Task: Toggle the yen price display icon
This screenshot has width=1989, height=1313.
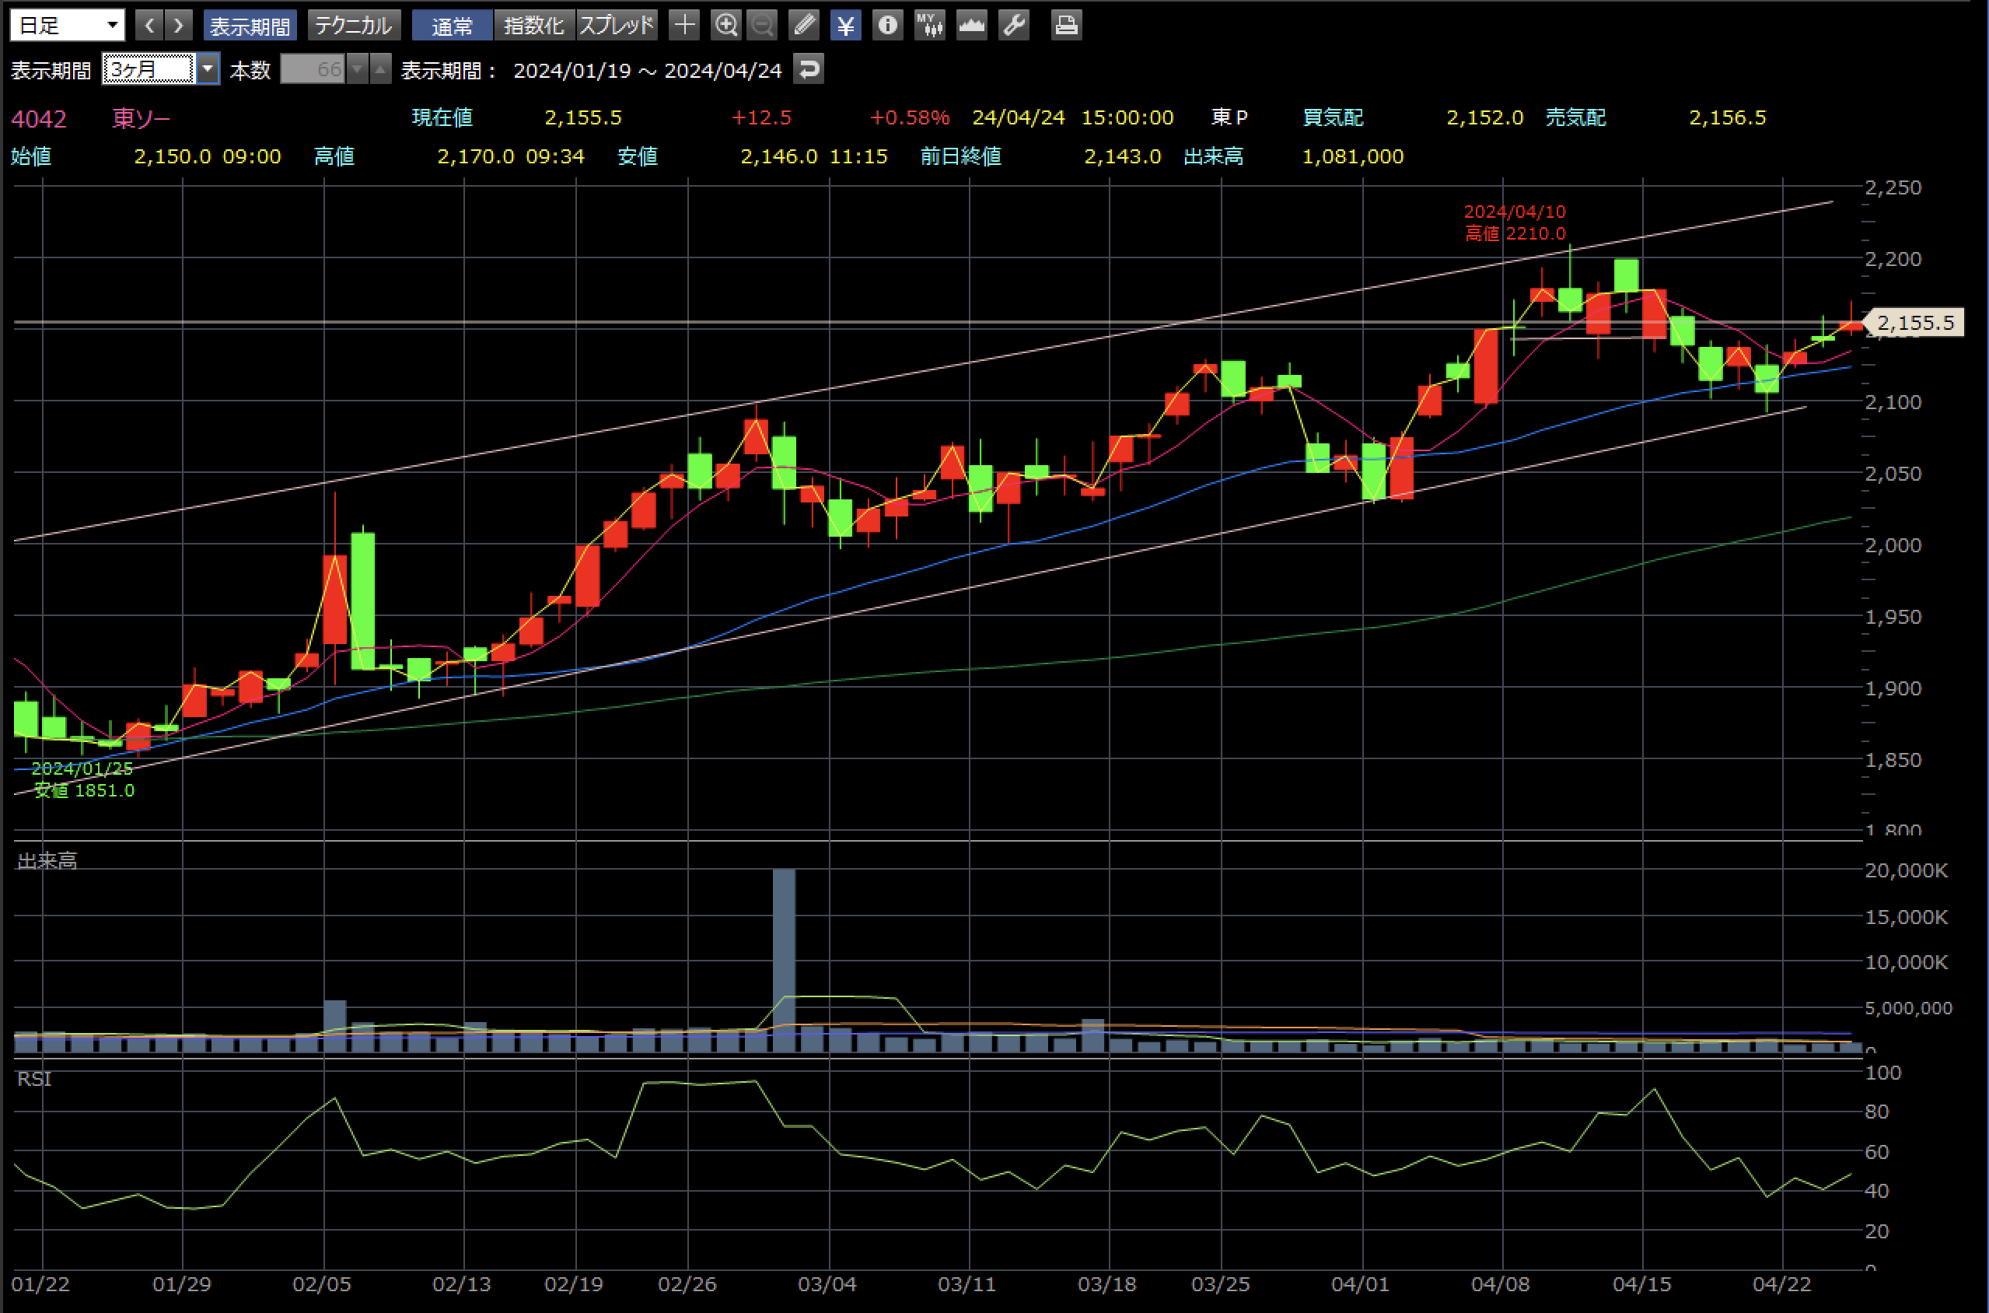Action: (x=845, y=25)
